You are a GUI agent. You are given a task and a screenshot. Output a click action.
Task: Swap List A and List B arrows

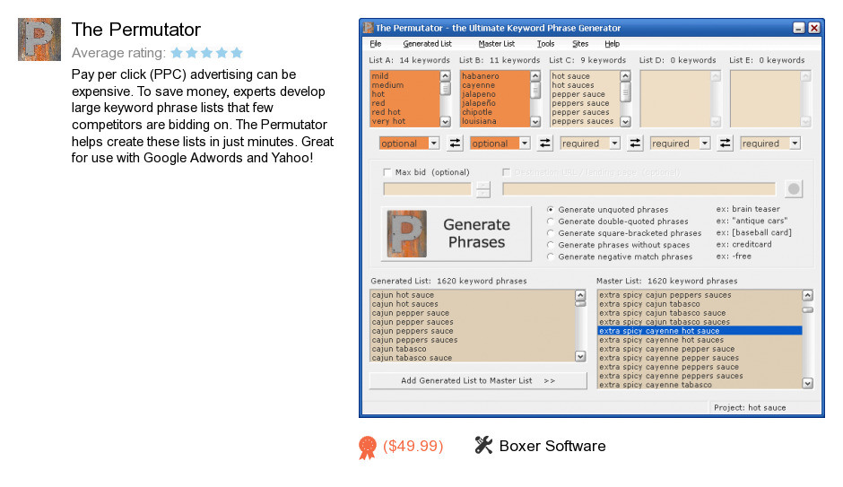(x=455, y=143)
